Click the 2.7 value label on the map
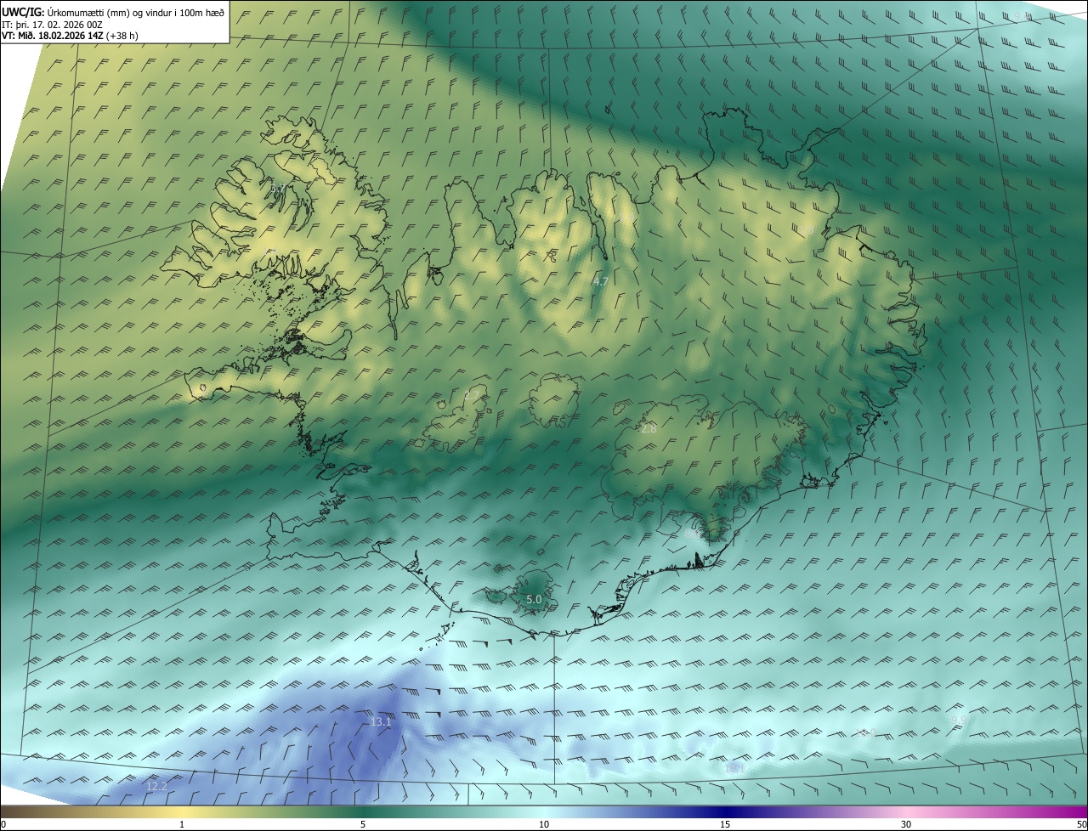Screen dimensions: 1088x831 pos(472,396)
